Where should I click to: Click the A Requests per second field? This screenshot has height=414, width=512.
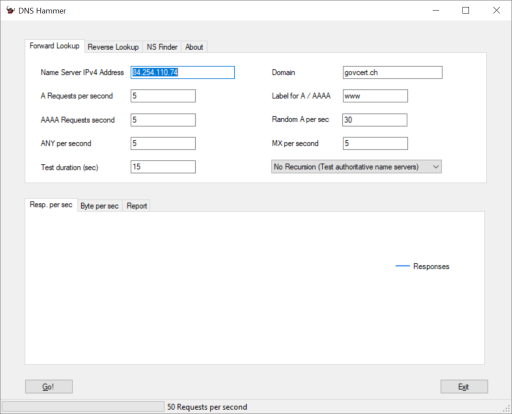click(x=162, y=95)
